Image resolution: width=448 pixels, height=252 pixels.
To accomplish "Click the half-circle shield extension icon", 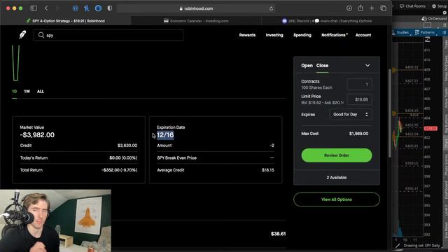I will tap(110, 8).
